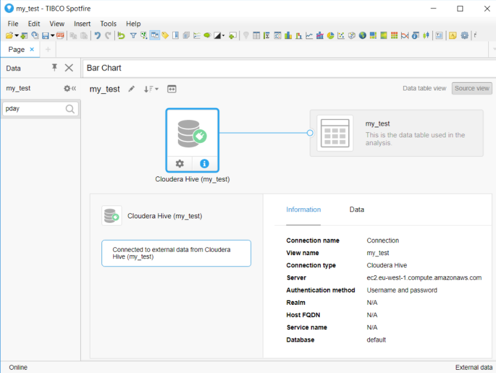Click the search magnifier in the Data panel
Screen dimensions: 496x373
tap(70, 109)
